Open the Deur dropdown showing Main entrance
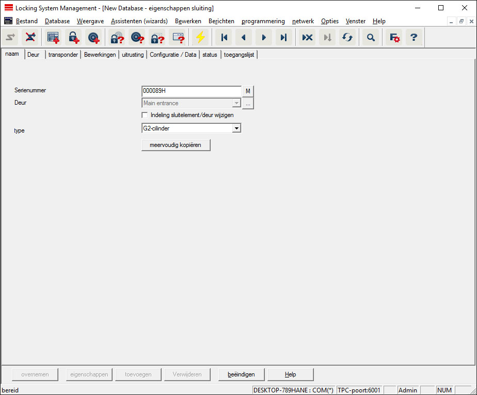 pos(236,103)
